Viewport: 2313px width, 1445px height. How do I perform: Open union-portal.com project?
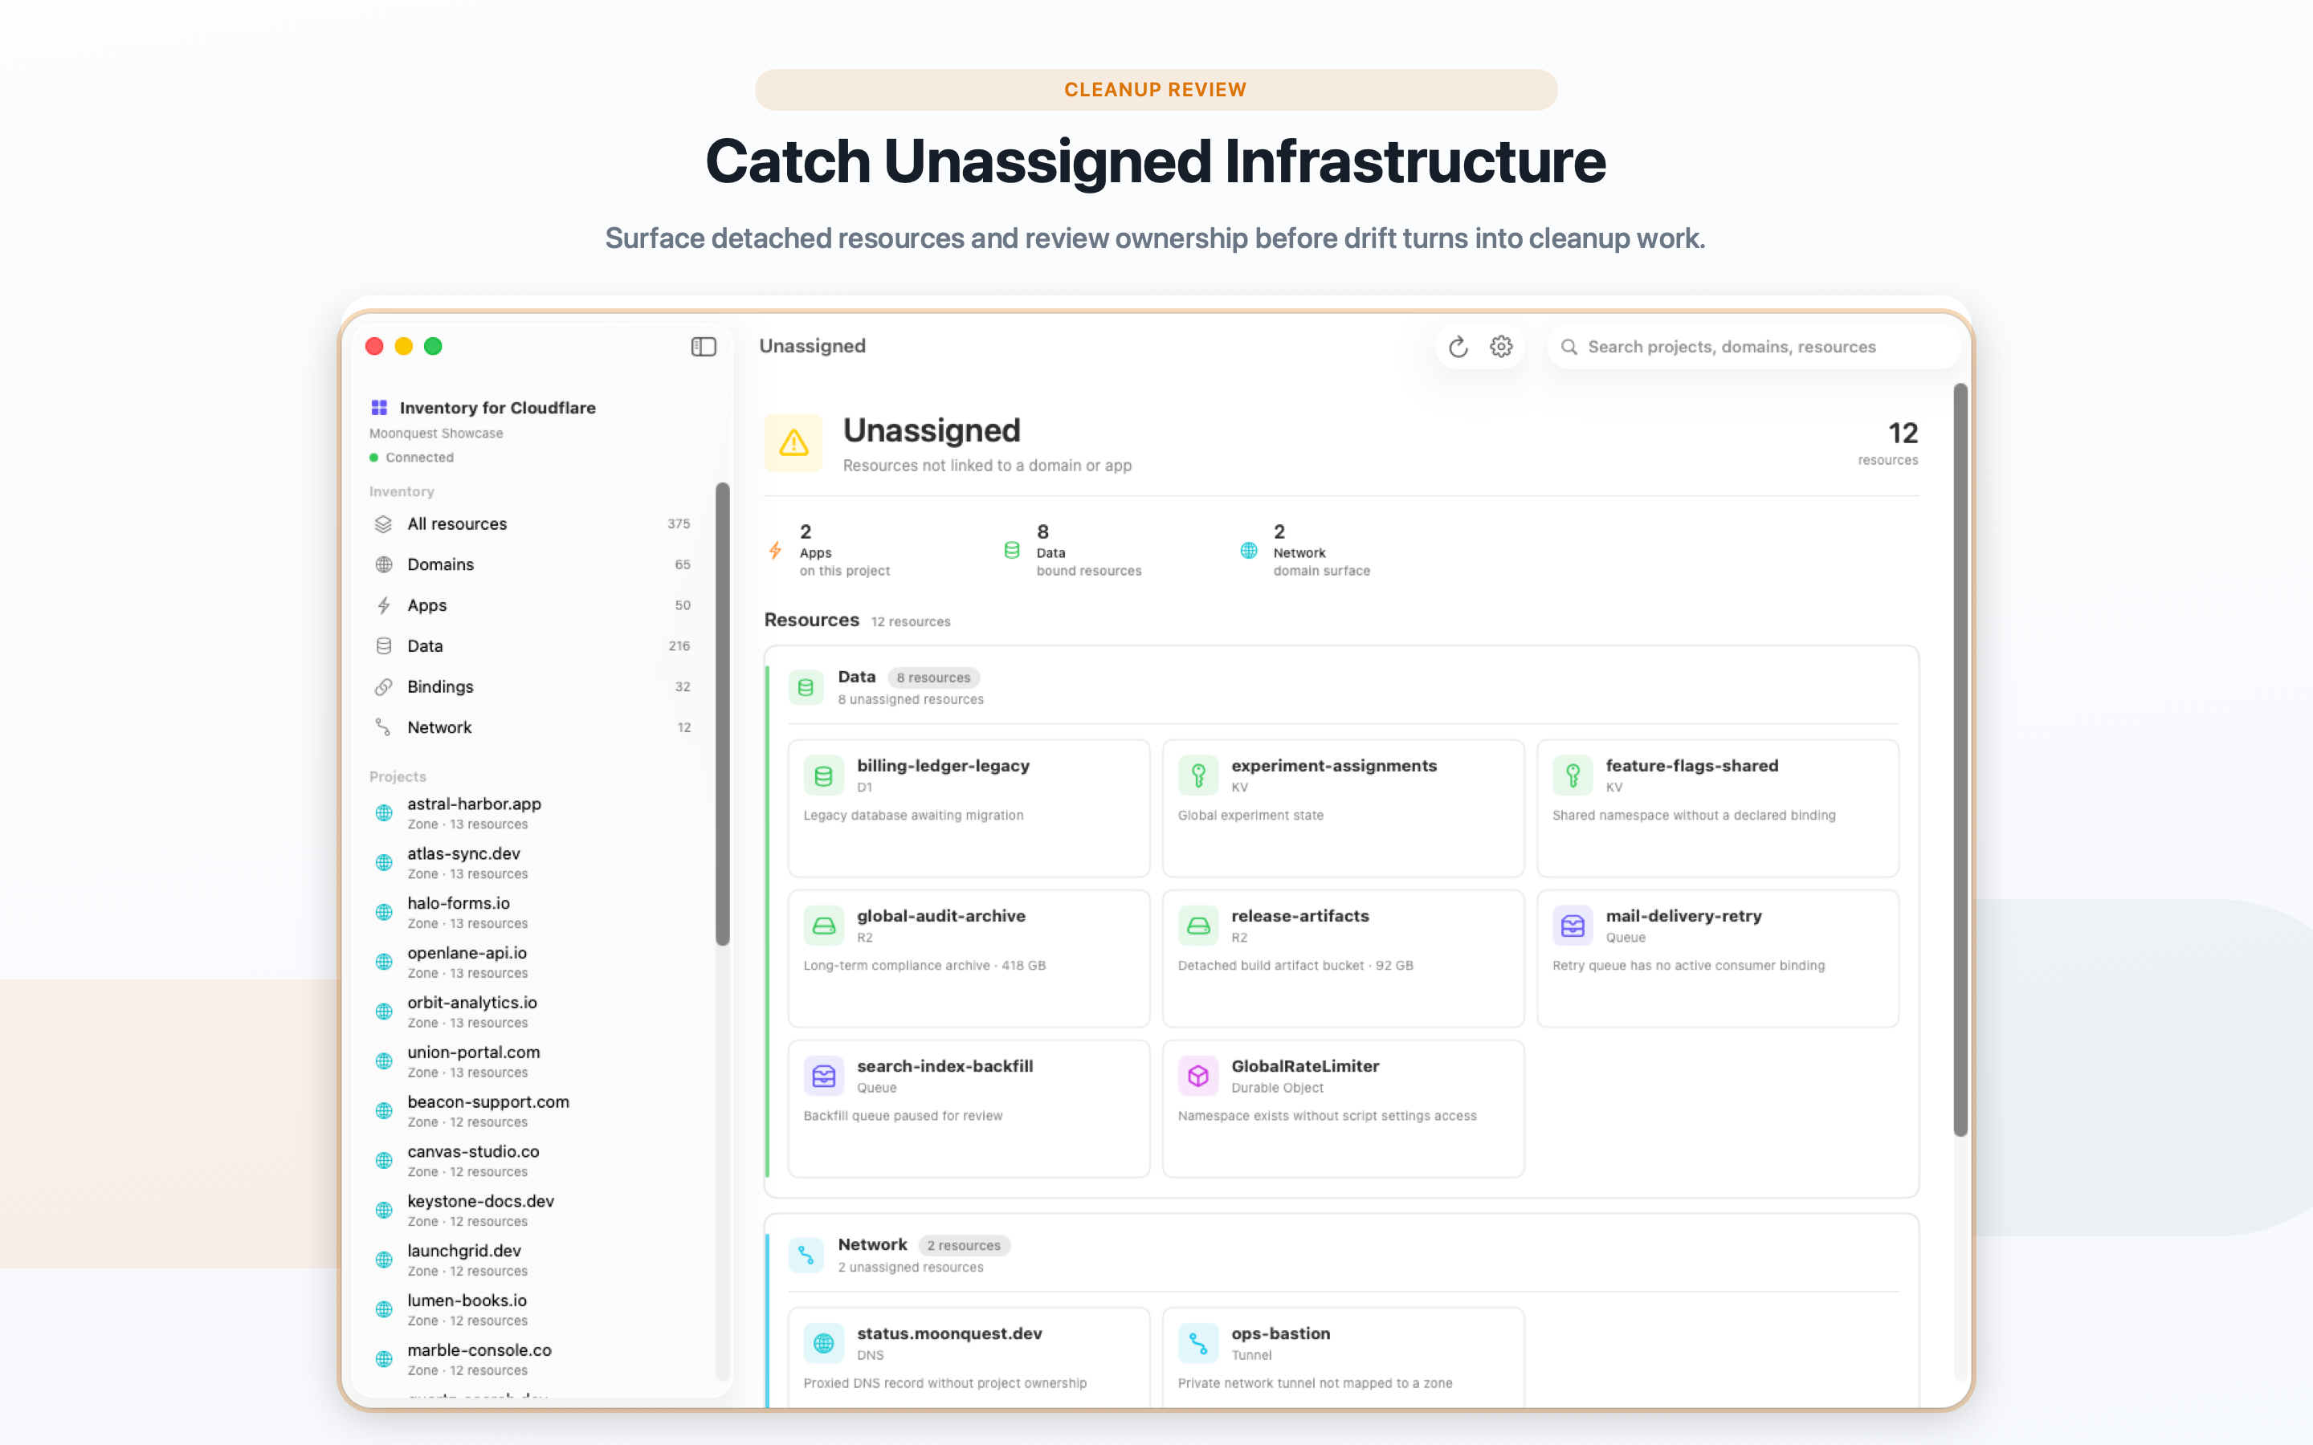(x=533, y=1062)
